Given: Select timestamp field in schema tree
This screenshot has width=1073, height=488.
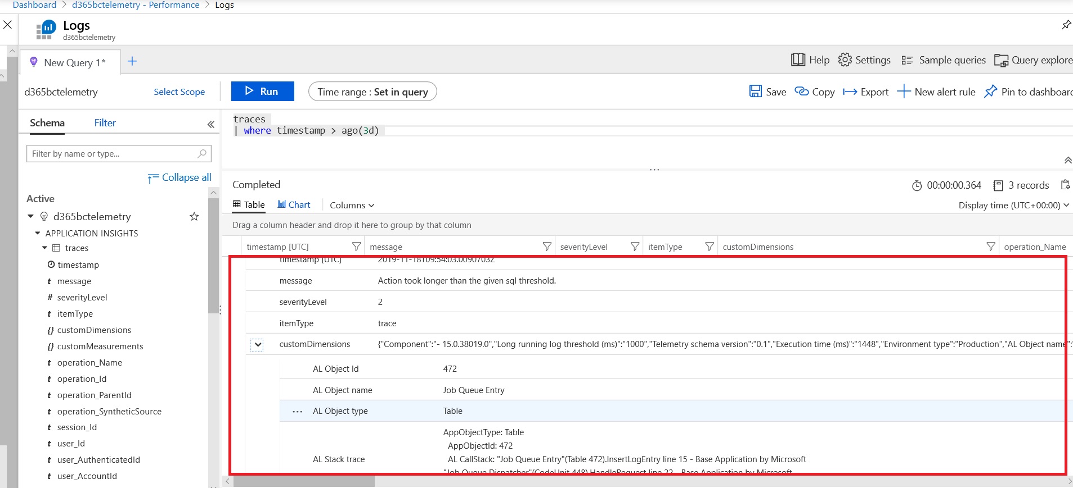Looking at the screenshot, I should click(78, 264).
